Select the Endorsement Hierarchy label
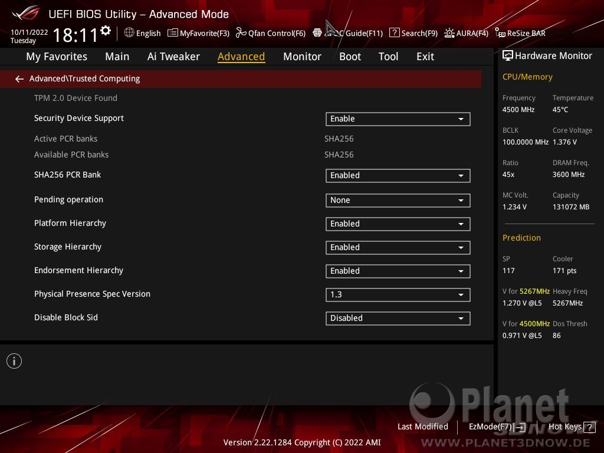The width and height of the screenshot is (604, 453). 78,270
